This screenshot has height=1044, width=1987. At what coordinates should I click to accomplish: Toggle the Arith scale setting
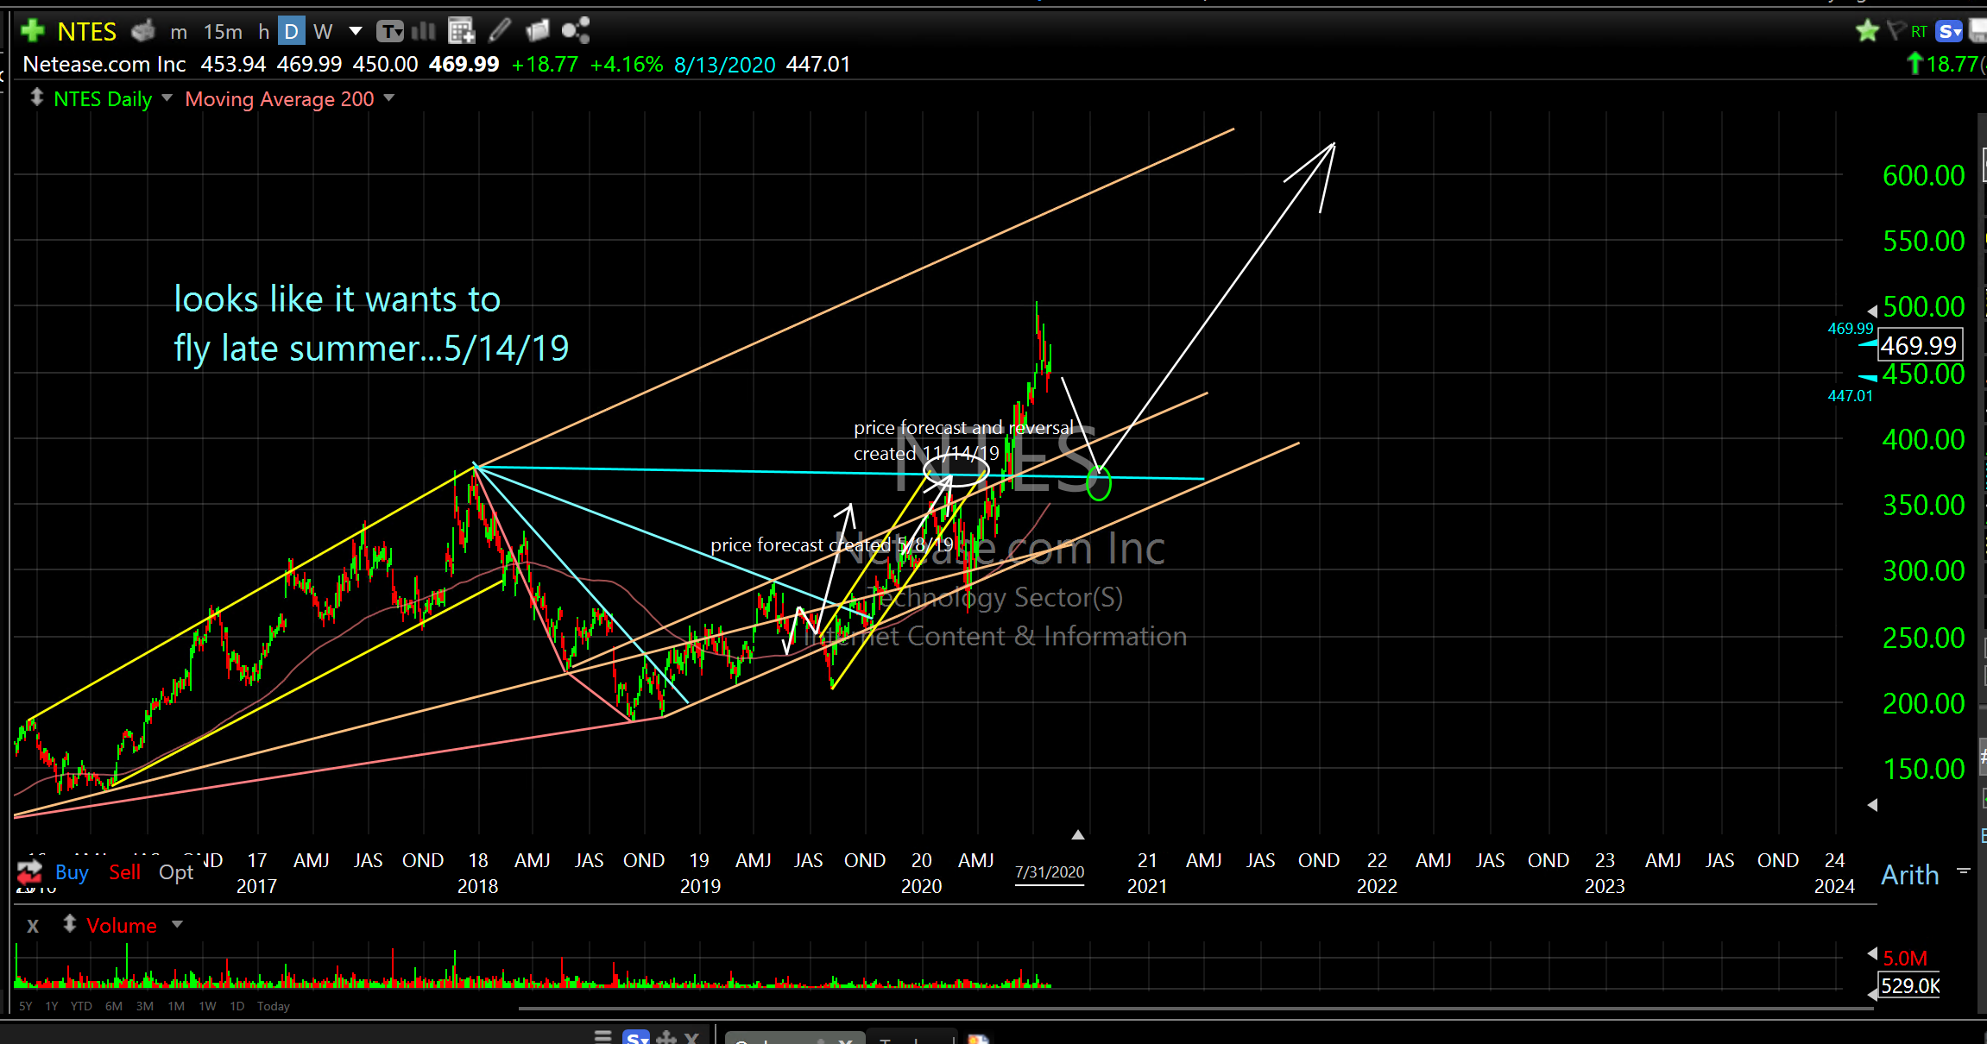pyautogui.click(x=1909, y=875)
